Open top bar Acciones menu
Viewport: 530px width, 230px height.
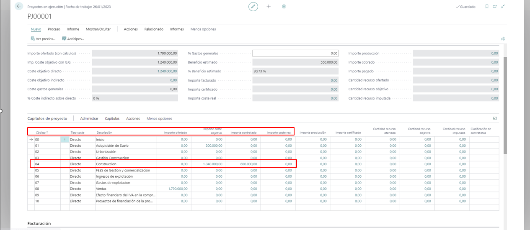point(131,29)
